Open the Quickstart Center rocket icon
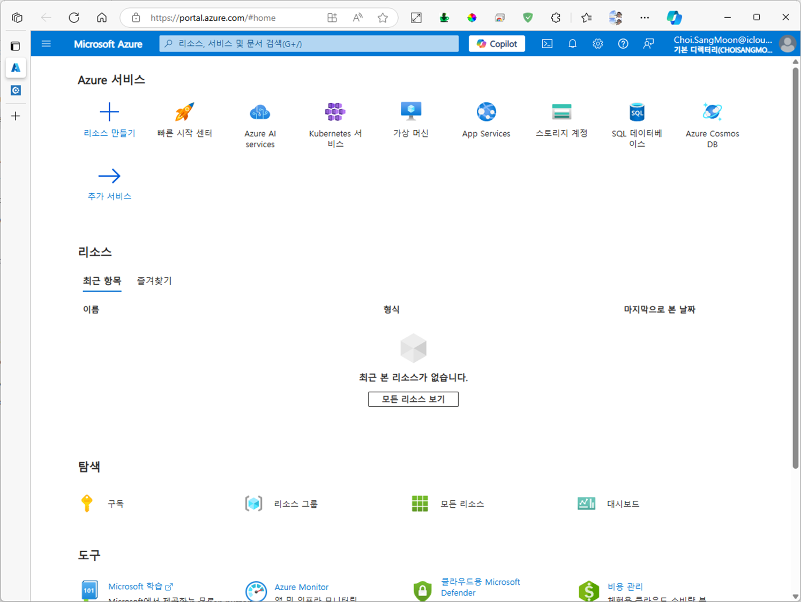The height and width of the screenshot is (602, 801). click(185, 112)
